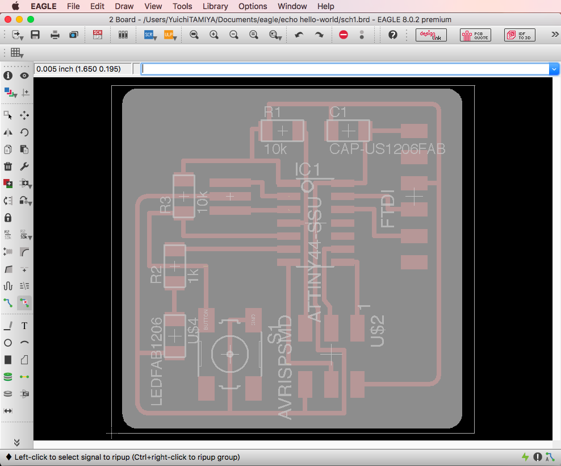This screenshot has width=561, height=466.
Task: Select the Rectangle tool
Action: pyautogui.click(x=8, y=360)
